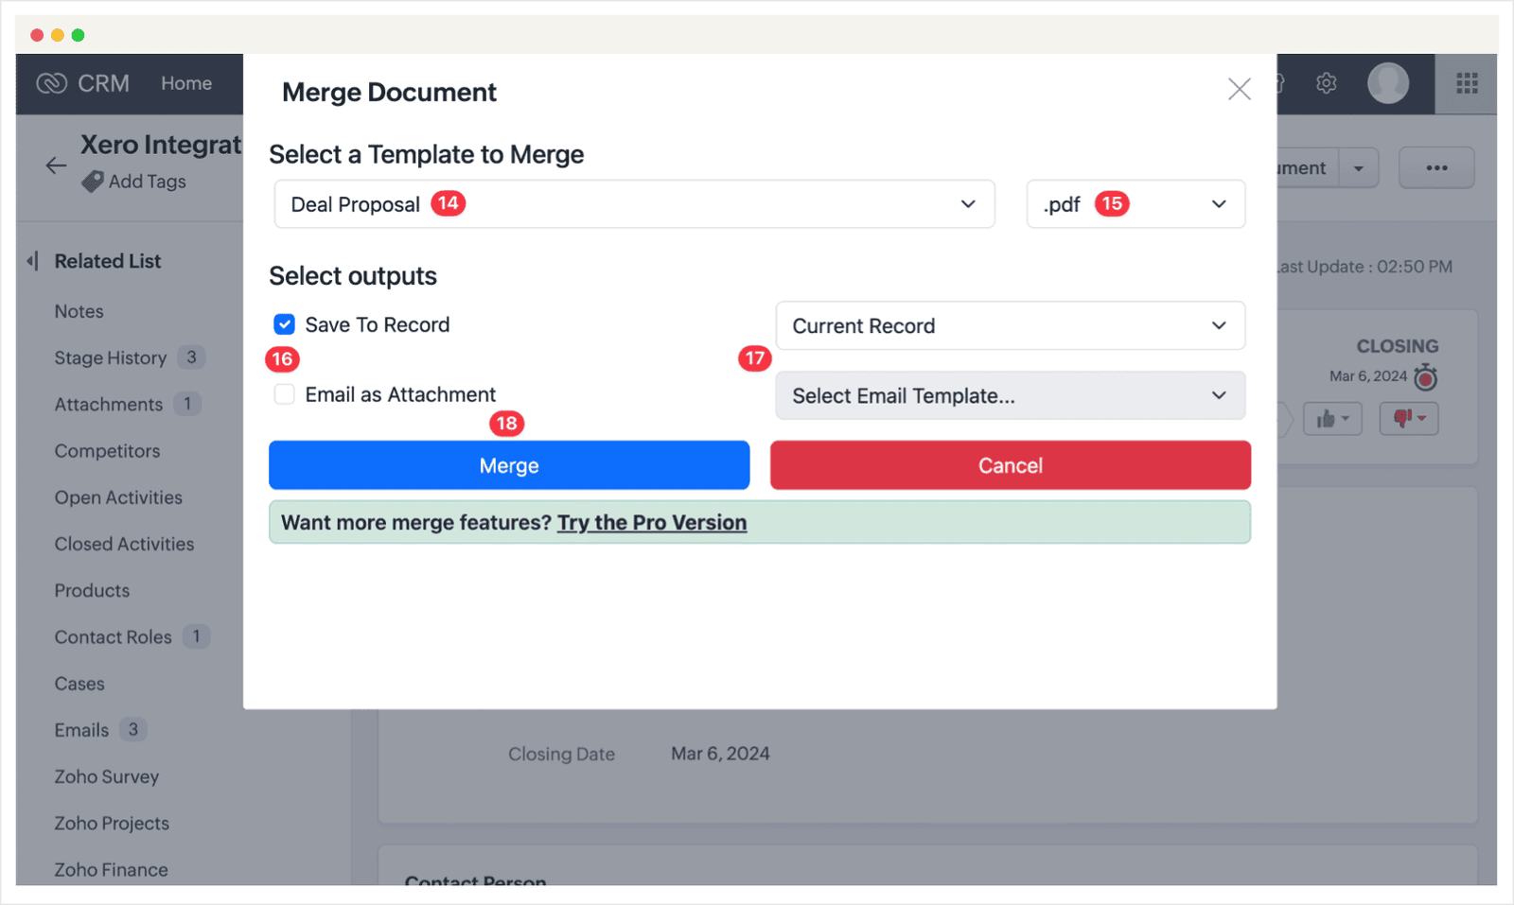The height and width of the screenshot is (905, 1514).
Task: Open the Deal Proposal template dropdown
Action: tap(634, 204)
